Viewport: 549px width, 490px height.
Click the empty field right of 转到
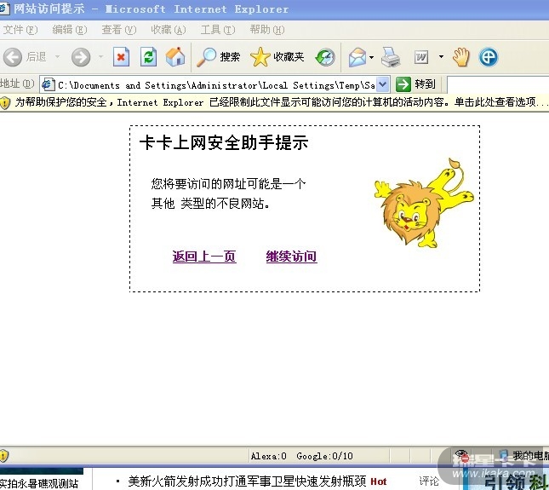(498, 84)
